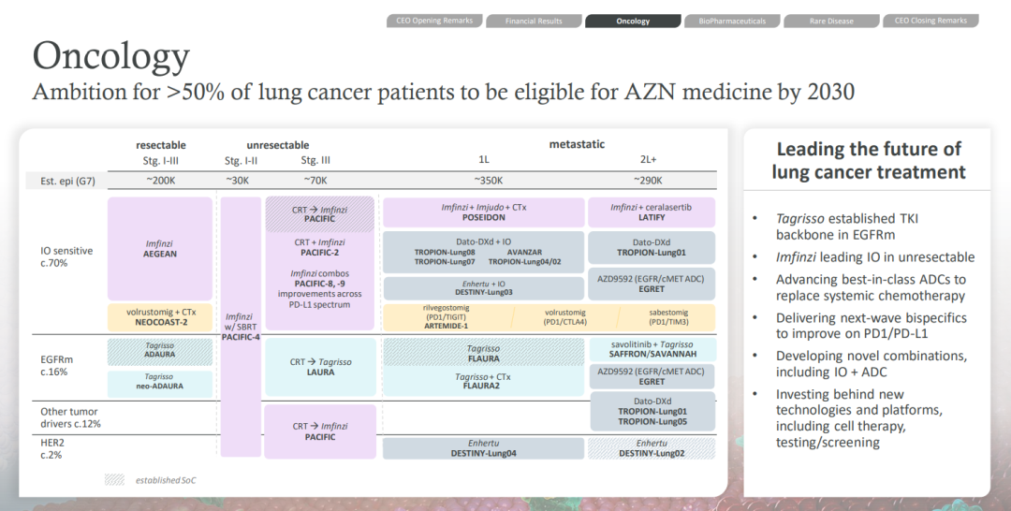Select the Oncology tab
This screenshot has height=511, width=1011.
click(633, 21)
